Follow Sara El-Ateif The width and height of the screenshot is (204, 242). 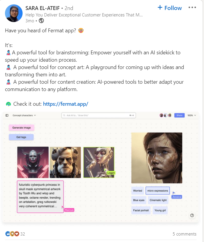170,8
